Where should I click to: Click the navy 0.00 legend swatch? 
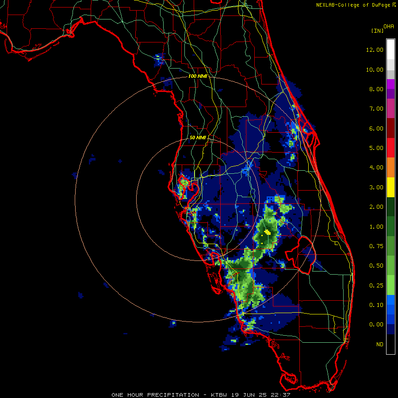click(x=390, y=329)
